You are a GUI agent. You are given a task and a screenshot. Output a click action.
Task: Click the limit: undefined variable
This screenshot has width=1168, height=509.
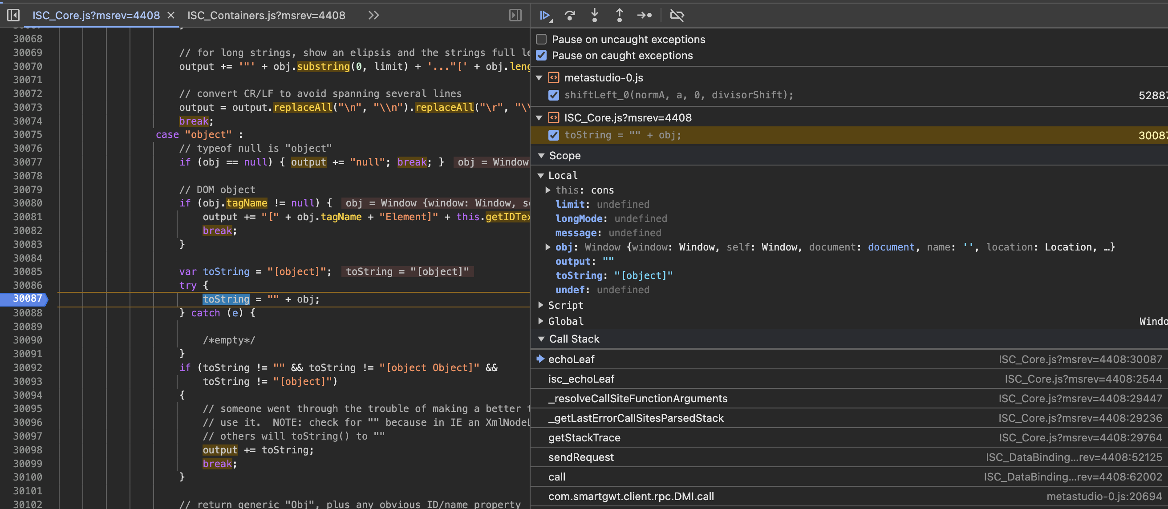coord(602,204)
